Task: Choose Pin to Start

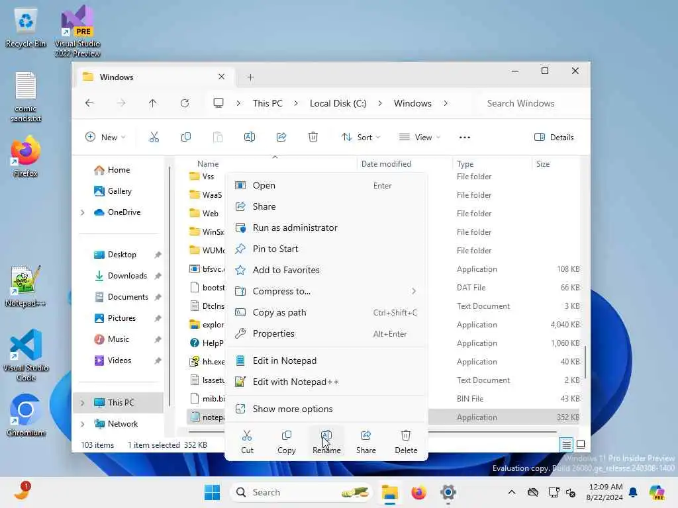Action: tap(327, 249)
